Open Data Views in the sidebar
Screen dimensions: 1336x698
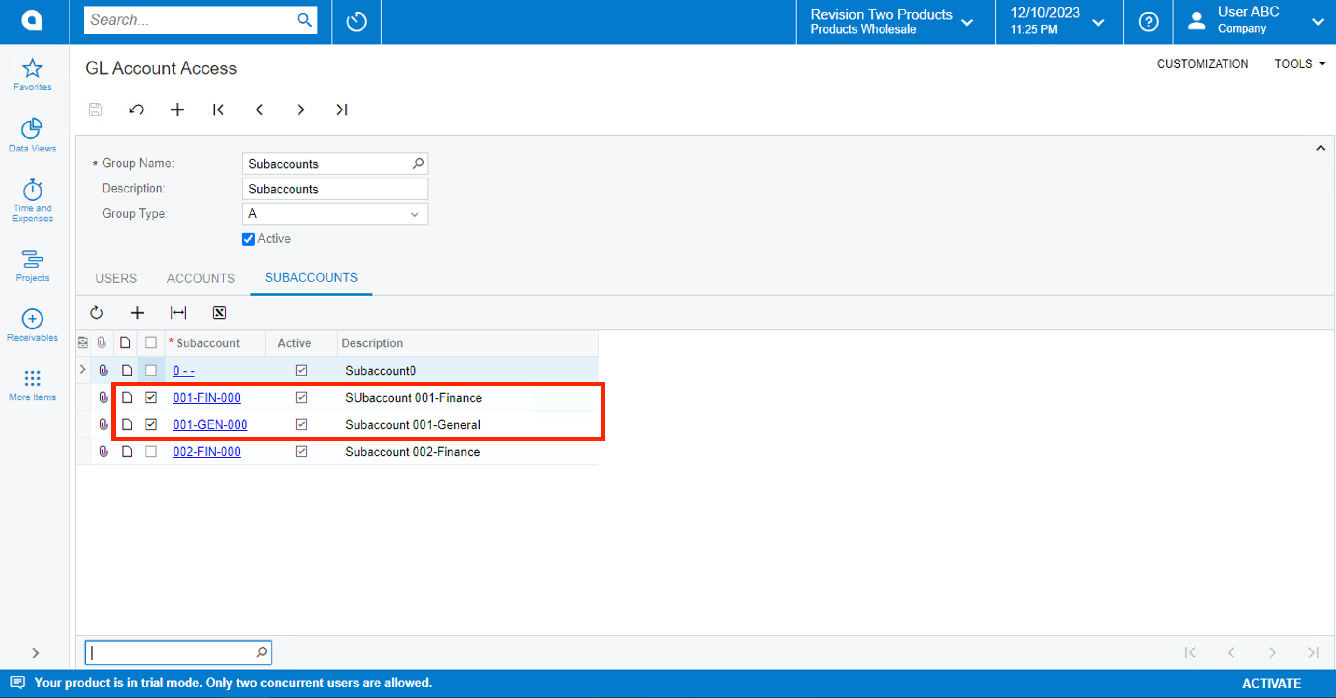click(32, 135)
